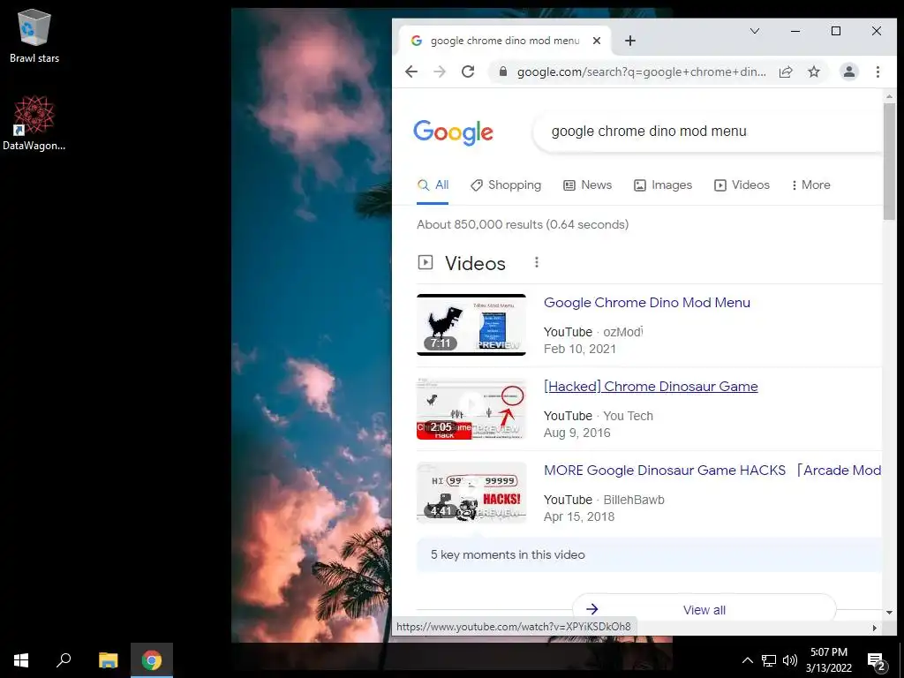Select the All results tab
Screen dimensions: 904x678
tap(433, 185)
